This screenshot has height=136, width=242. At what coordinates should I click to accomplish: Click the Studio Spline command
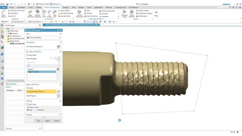pos(64,11)
